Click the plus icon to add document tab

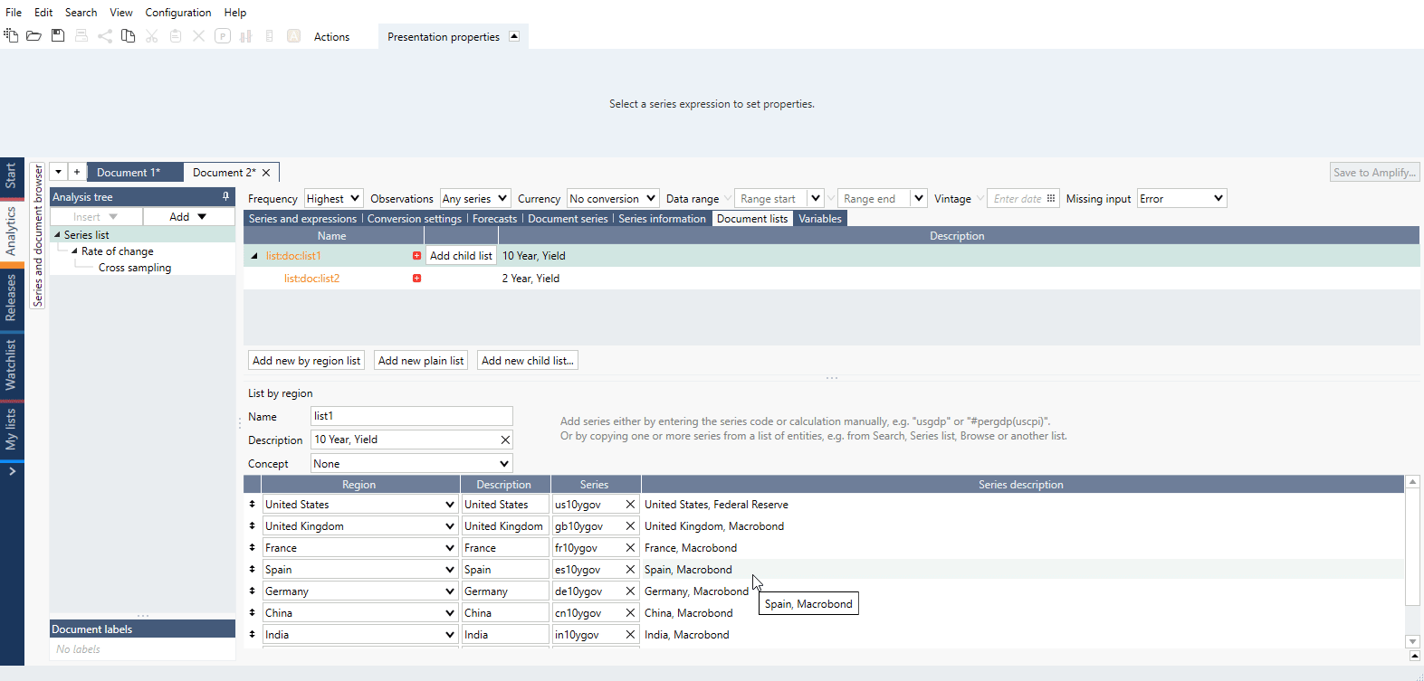77,172
